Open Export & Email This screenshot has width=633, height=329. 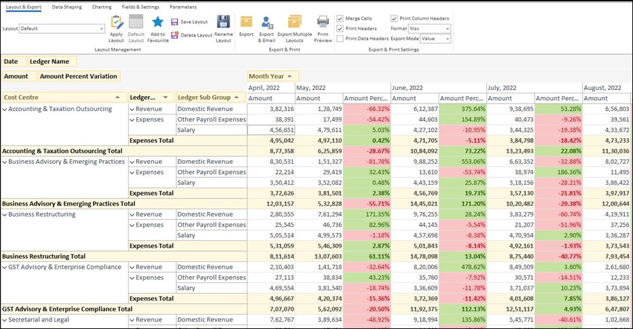[267, 22]
